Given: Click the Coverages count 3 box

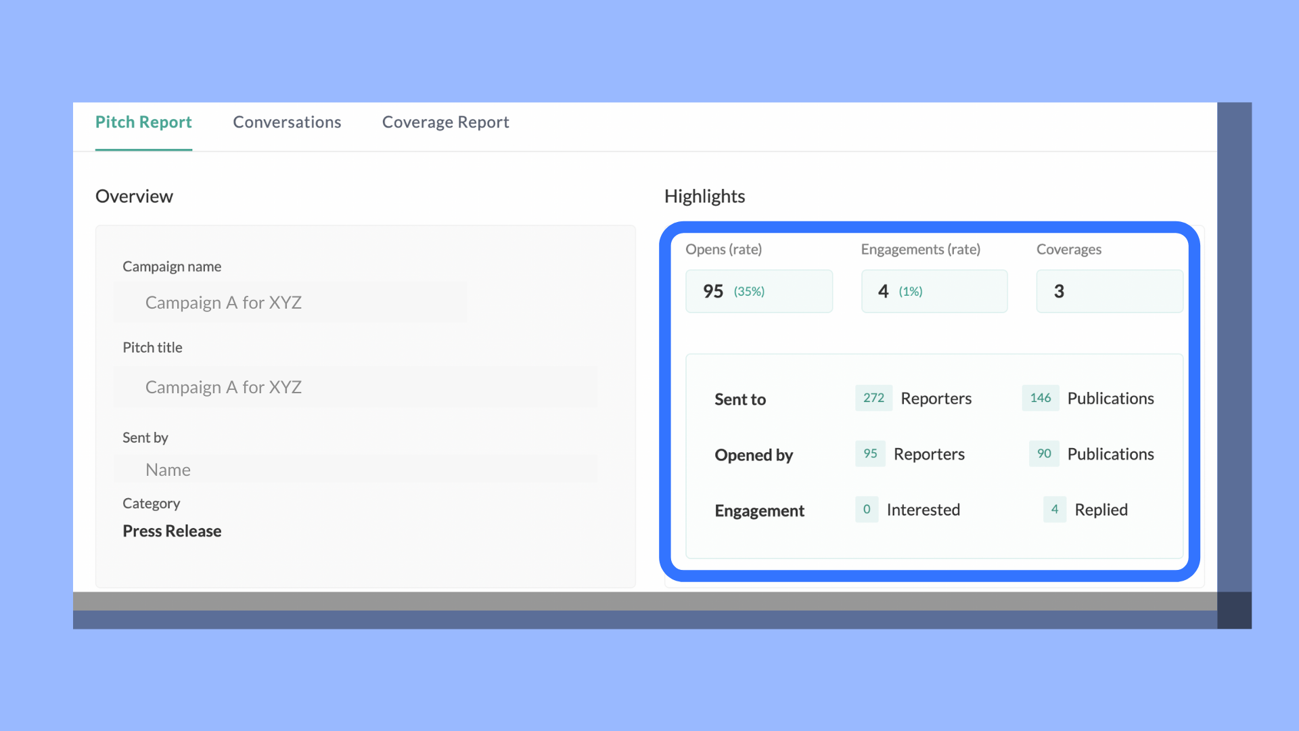Looking at the screenshot, I should pos(1110,292).
